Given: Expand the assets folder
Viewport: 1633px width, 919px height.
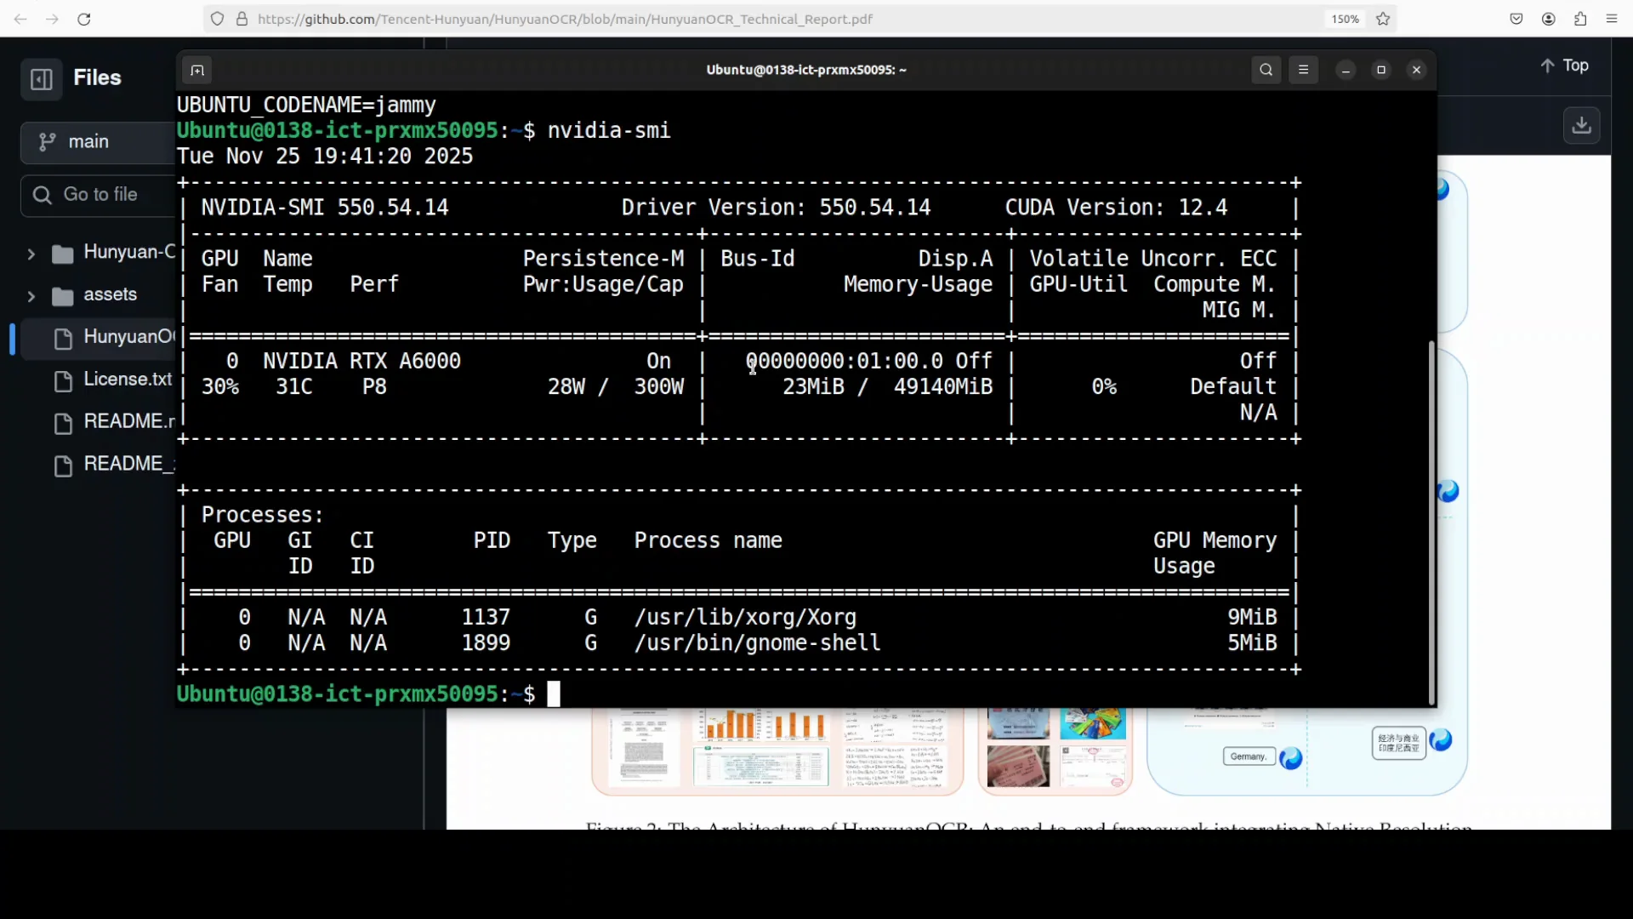Looking at the screenshot, I should click(x=31, y=295).
